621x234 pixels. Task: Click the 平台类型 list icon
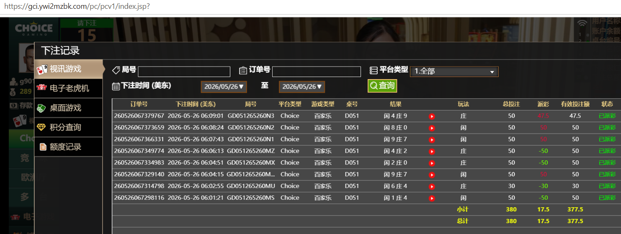pyautogui.click(x=374, y=70)
